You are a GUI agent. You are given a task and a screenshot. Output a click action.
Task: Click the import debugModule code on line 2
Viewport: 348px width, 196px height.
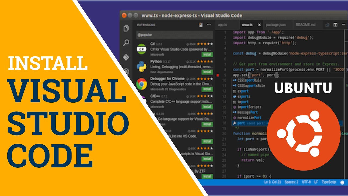pos(273,38)
